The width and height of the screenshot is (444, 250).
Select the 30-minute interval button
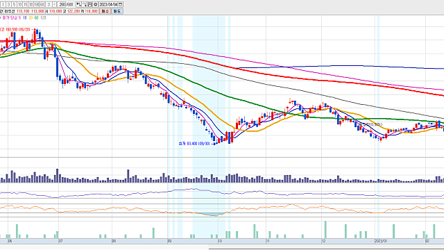[x=31, y=5]
